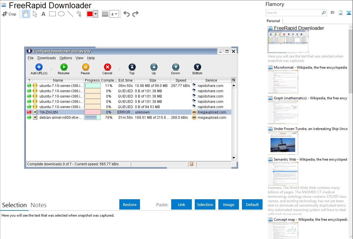Open the Under Frozen Tundra ship thumbnail
353x239 pixels.
pos(283,143)
